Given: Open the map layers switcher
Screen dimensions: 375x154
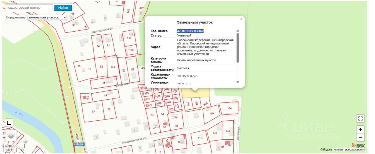Looking at the screenshot, I should point(11,136).
